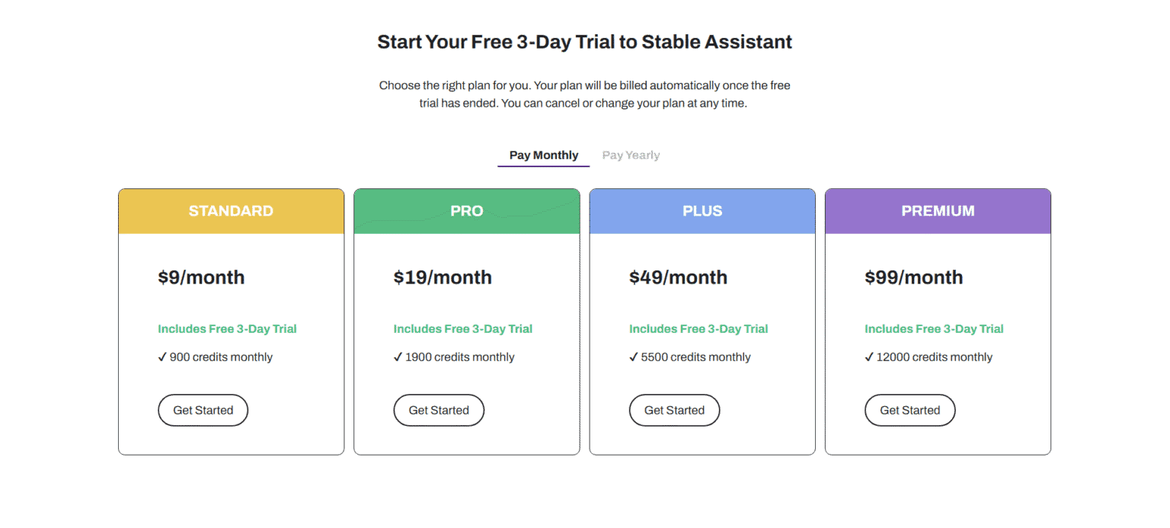Select the blue PLUS plan header
Image resolution: width=1170 pixels, height=528 pixels.
pyautogui.click(x=702, y=211)
